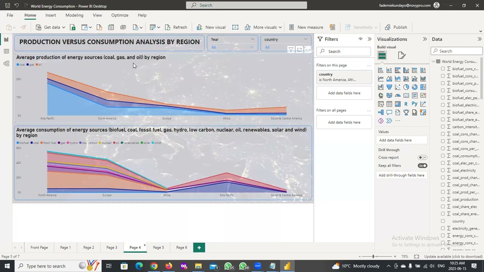Click the Enter data table icon
The height and width of the screenshot is (272, 484).
(x=111, y=27)
